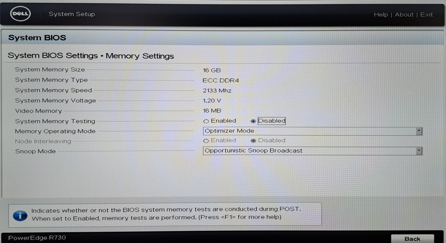Image resolution: width=446 pixels, height=243 pixels.
Task: Click the System Memory Type label
Action: 51,80
